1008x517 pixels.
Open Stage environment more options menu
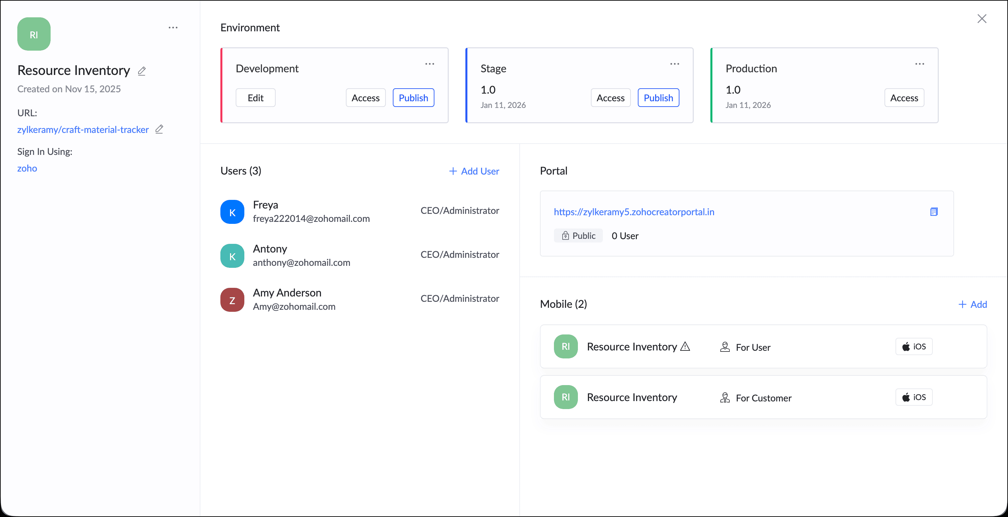tap(674, 64)
